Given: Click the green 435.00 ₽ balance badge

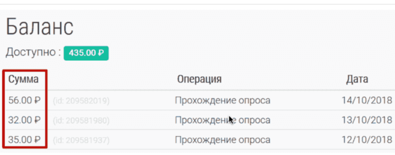Looking at the screenshot, I should click(x=86, y=53).
